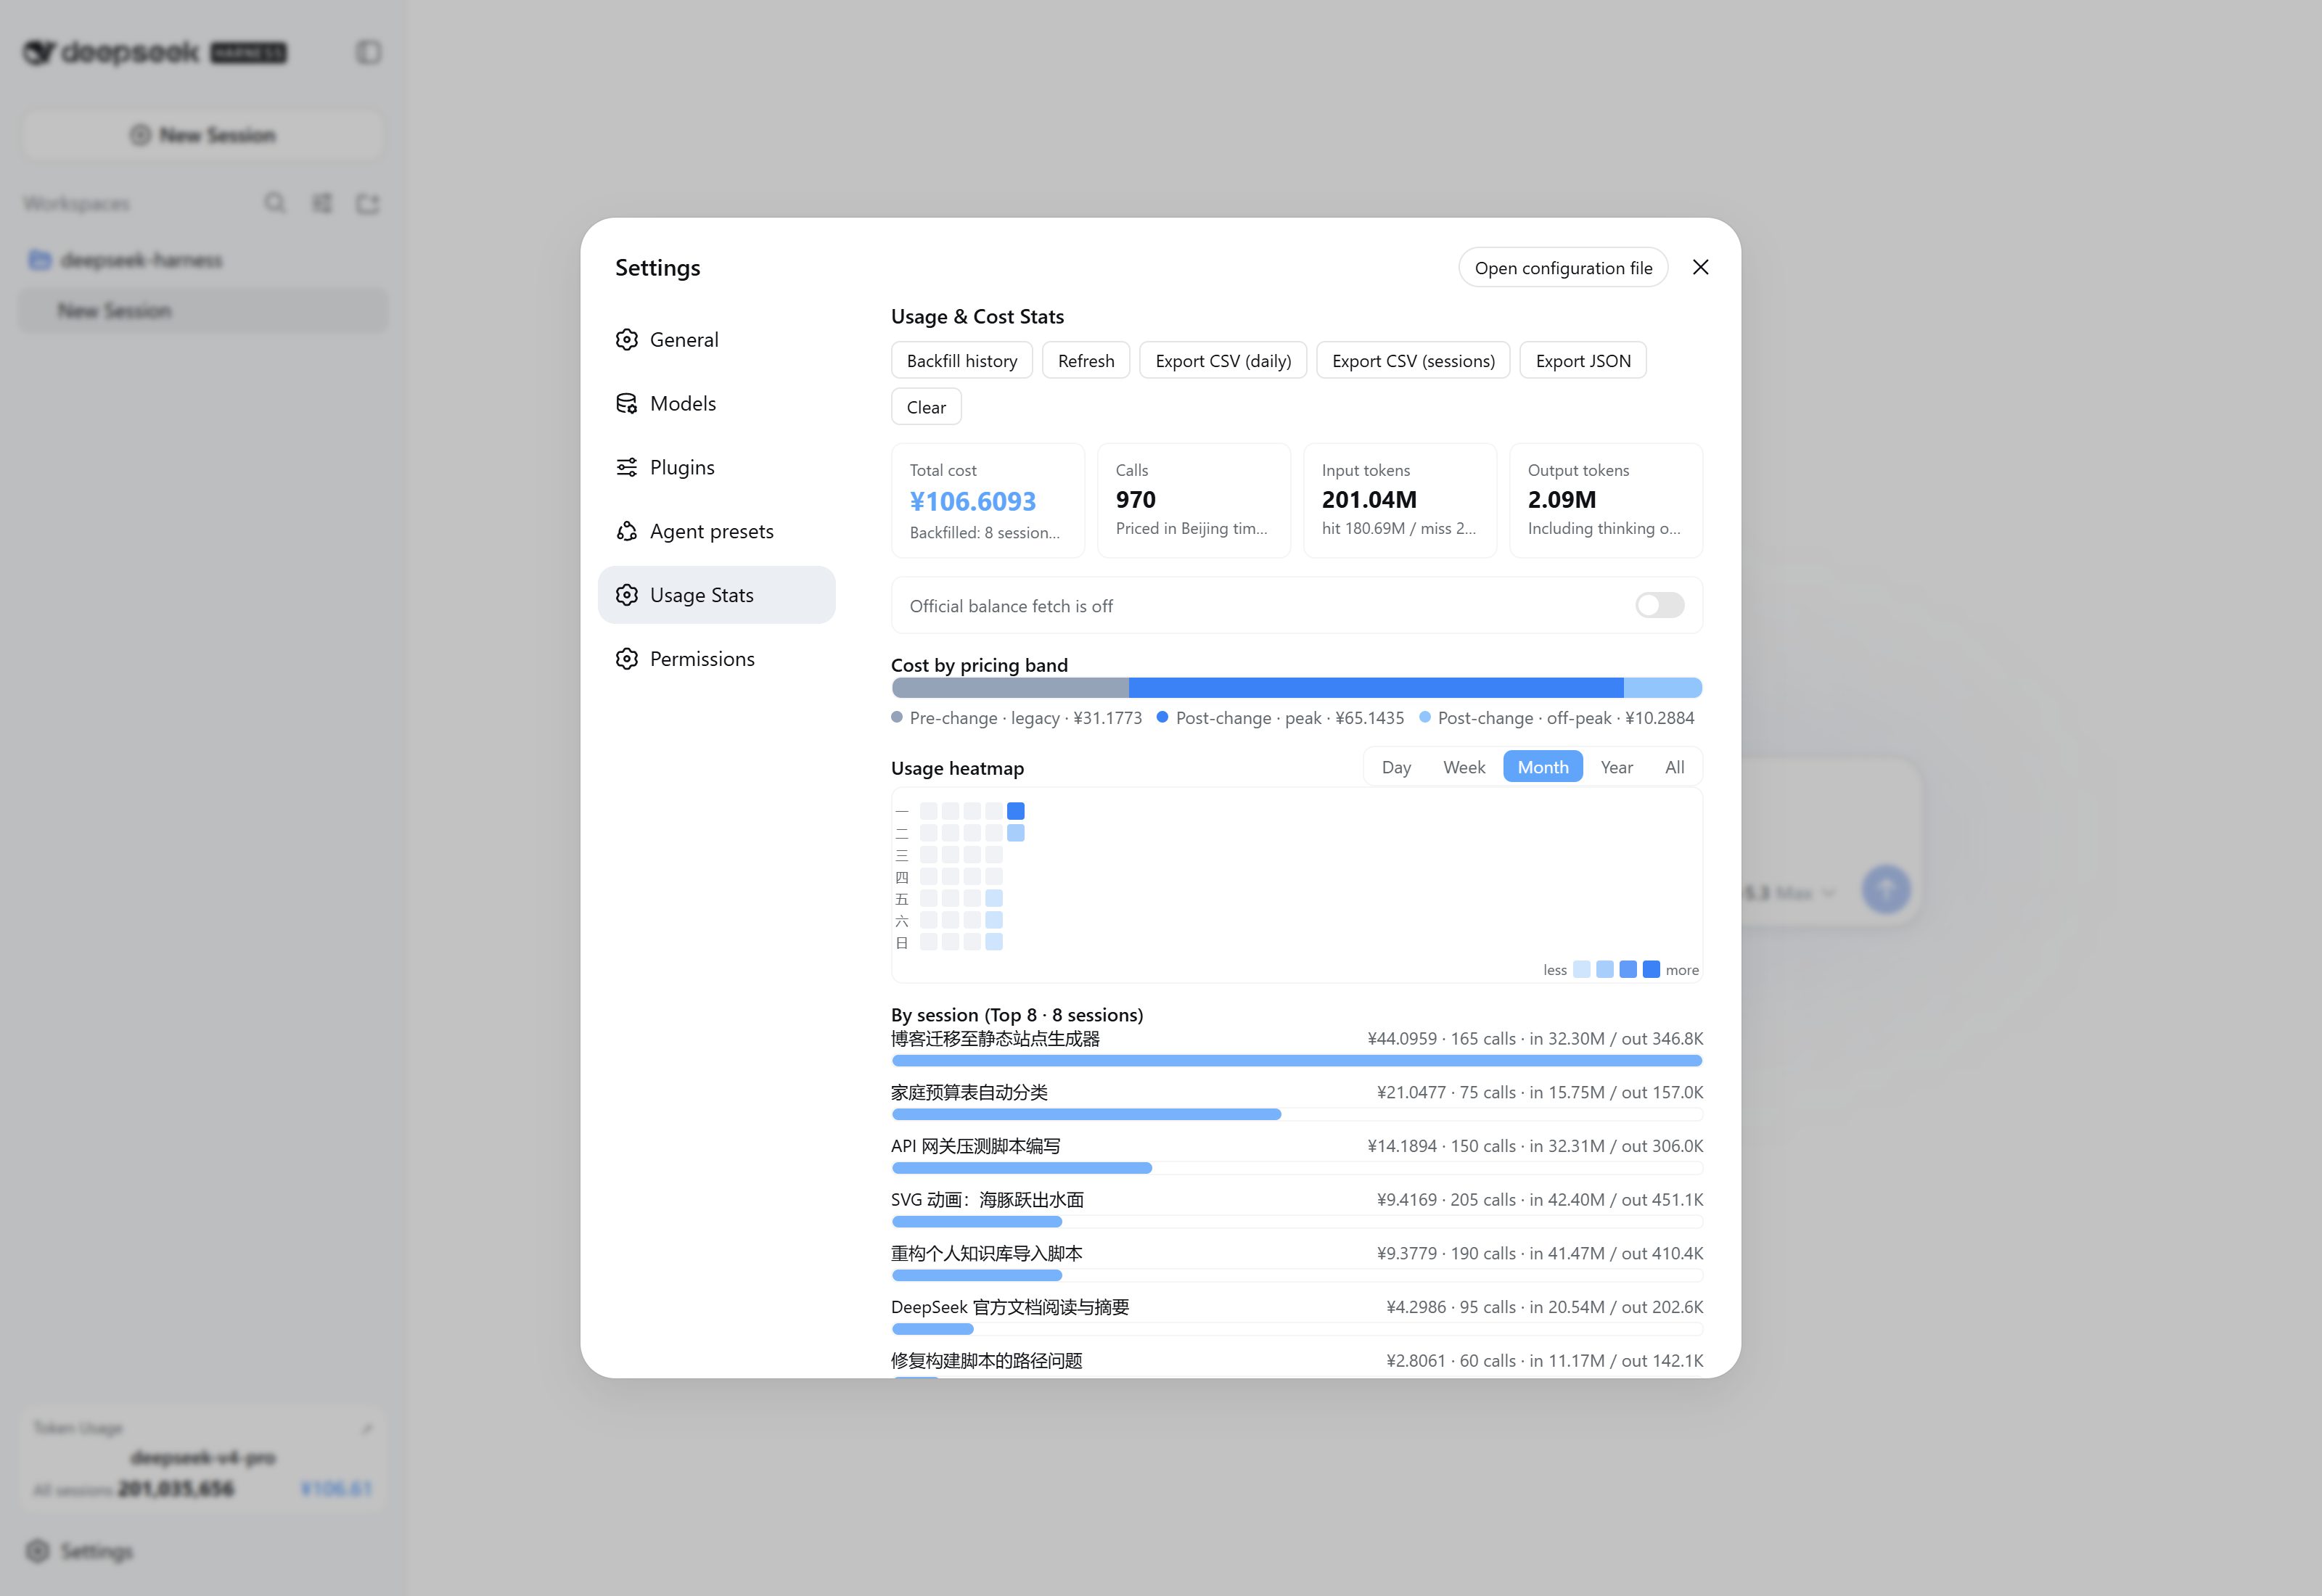Screen dimensions: 2322x1596
Task: Click the Agent presets icon
Action: [627, 532]
